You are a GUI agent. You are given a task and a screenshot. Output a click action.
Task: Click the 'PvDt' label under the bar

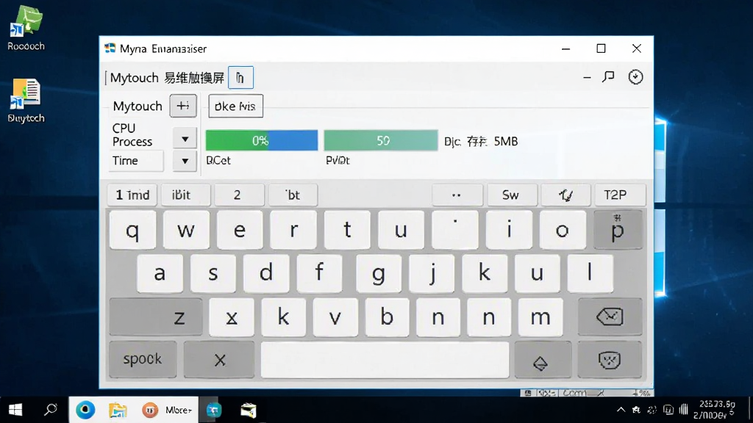pos(338,161)
